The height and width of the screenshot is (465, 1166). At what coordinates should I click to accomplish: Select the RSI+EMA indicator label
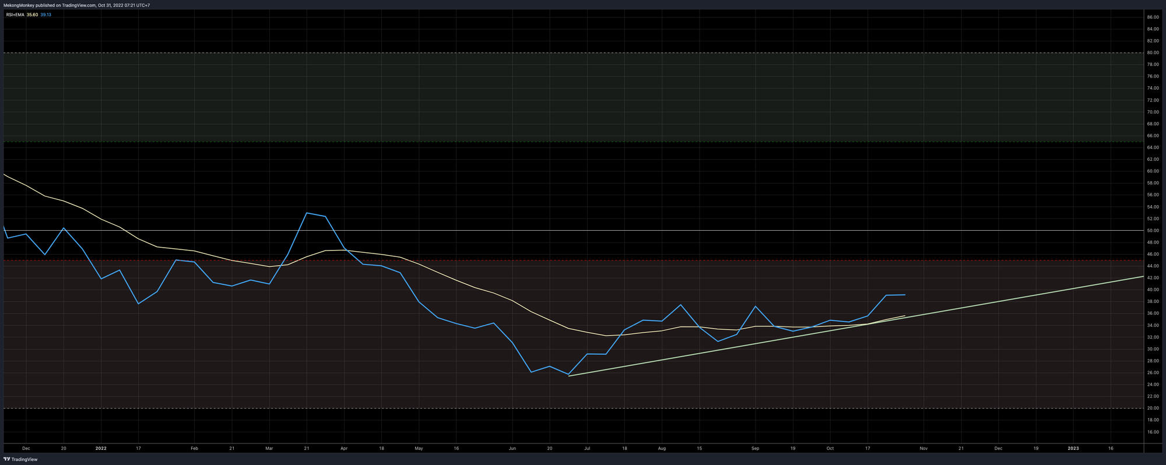pos(15,15)
